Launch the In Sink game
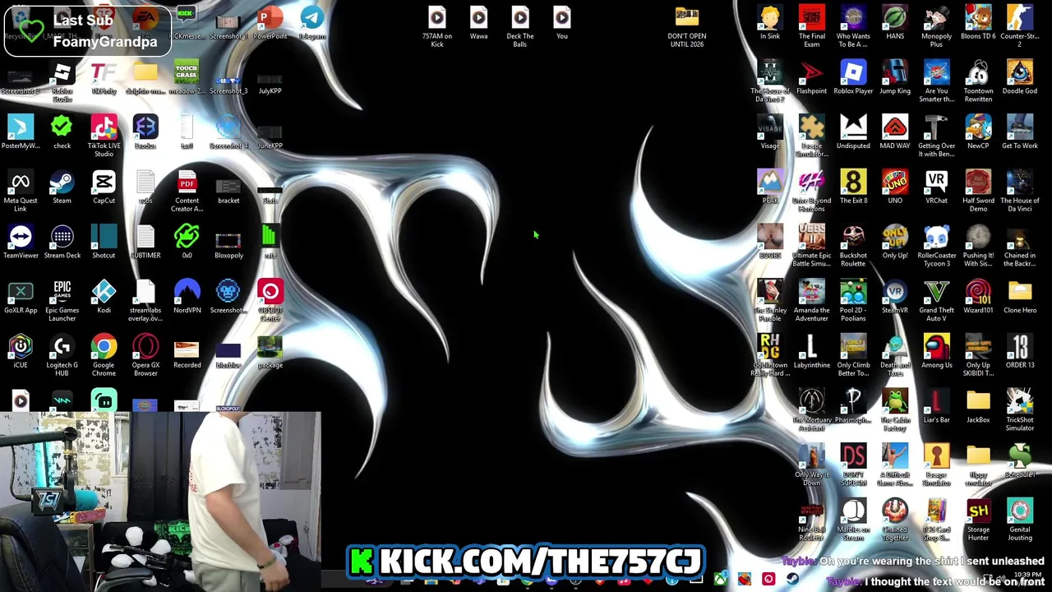 (770, 23)
